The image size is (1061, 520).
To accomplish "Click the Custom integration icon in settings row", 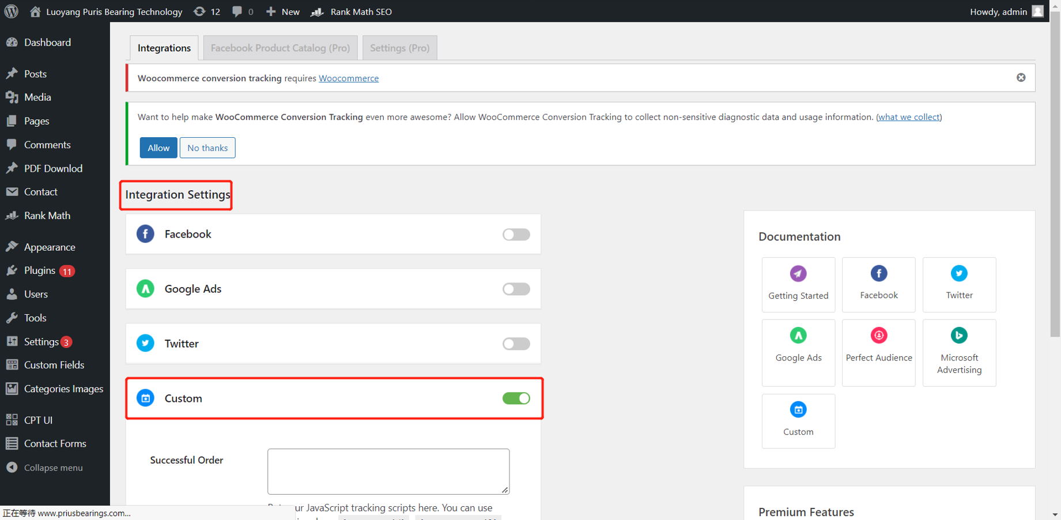I will 145,398.
